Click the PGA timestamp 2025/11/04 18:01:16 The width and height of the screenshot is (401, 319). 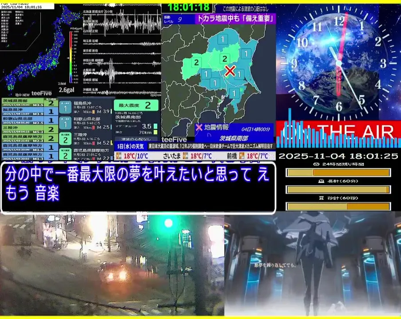click(x=21, y=7)
